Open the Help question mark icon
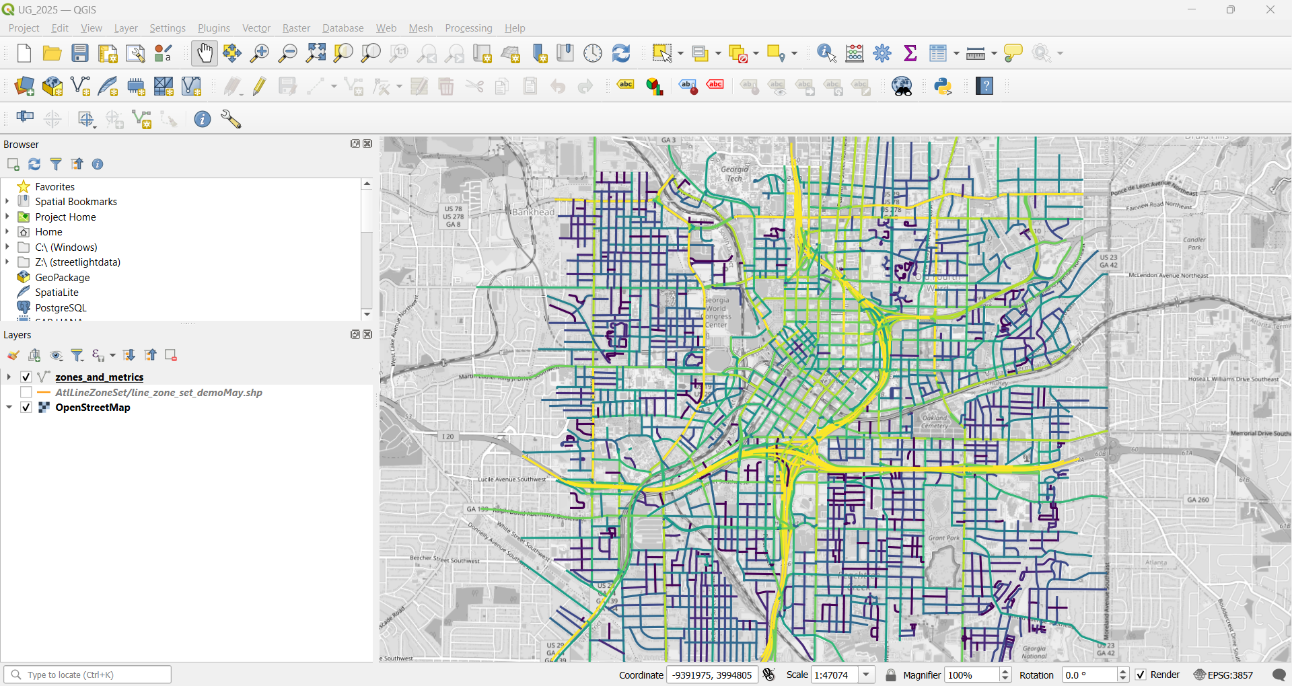 [984, 86]
